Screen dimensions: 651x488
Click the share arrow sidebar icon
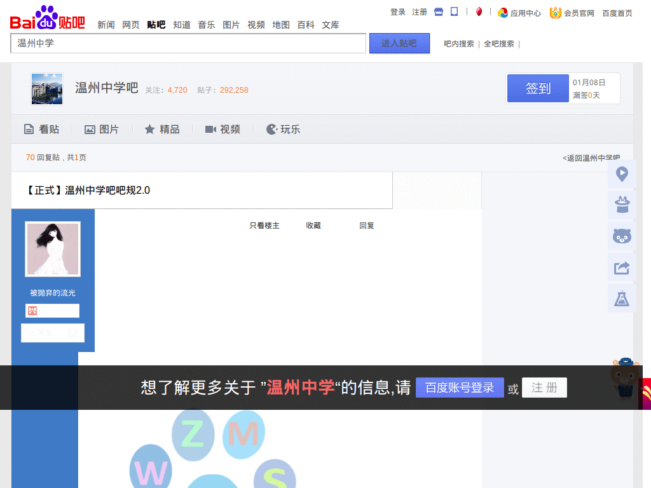(x=622, y=268)
